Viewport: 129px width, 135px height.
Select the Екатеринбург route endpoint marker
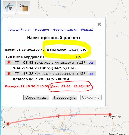pyautogui.click(x=110, y=114)
